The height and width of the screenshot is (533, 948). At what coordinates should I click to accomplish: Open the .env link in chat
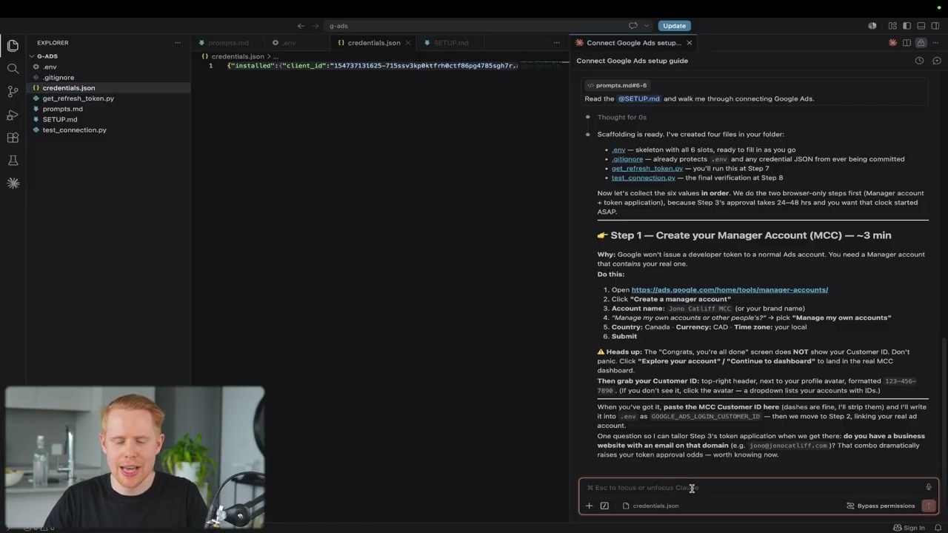tap(618, 150)
